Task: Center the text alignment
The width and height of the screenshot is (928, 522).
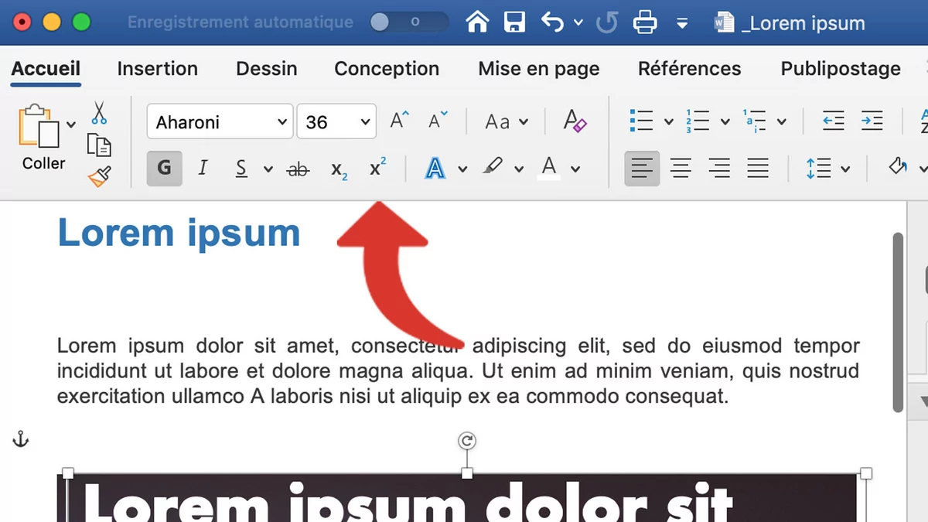Action: pos(681,169)
